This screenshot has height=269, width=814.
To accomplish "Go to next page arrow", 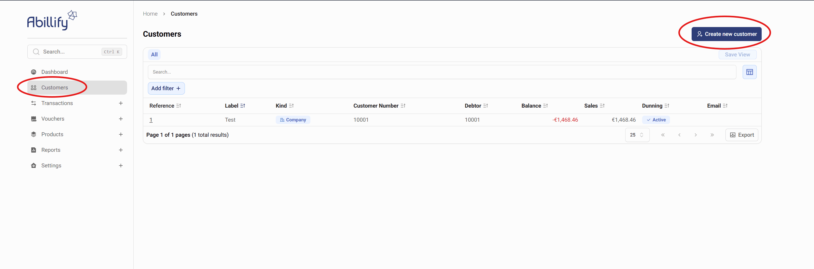I will (x=696, y=135).
